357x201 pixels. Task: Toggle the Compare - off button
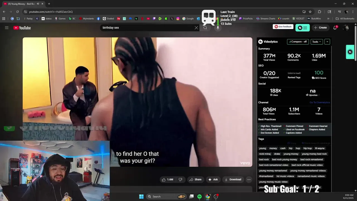tap(298, 42)
